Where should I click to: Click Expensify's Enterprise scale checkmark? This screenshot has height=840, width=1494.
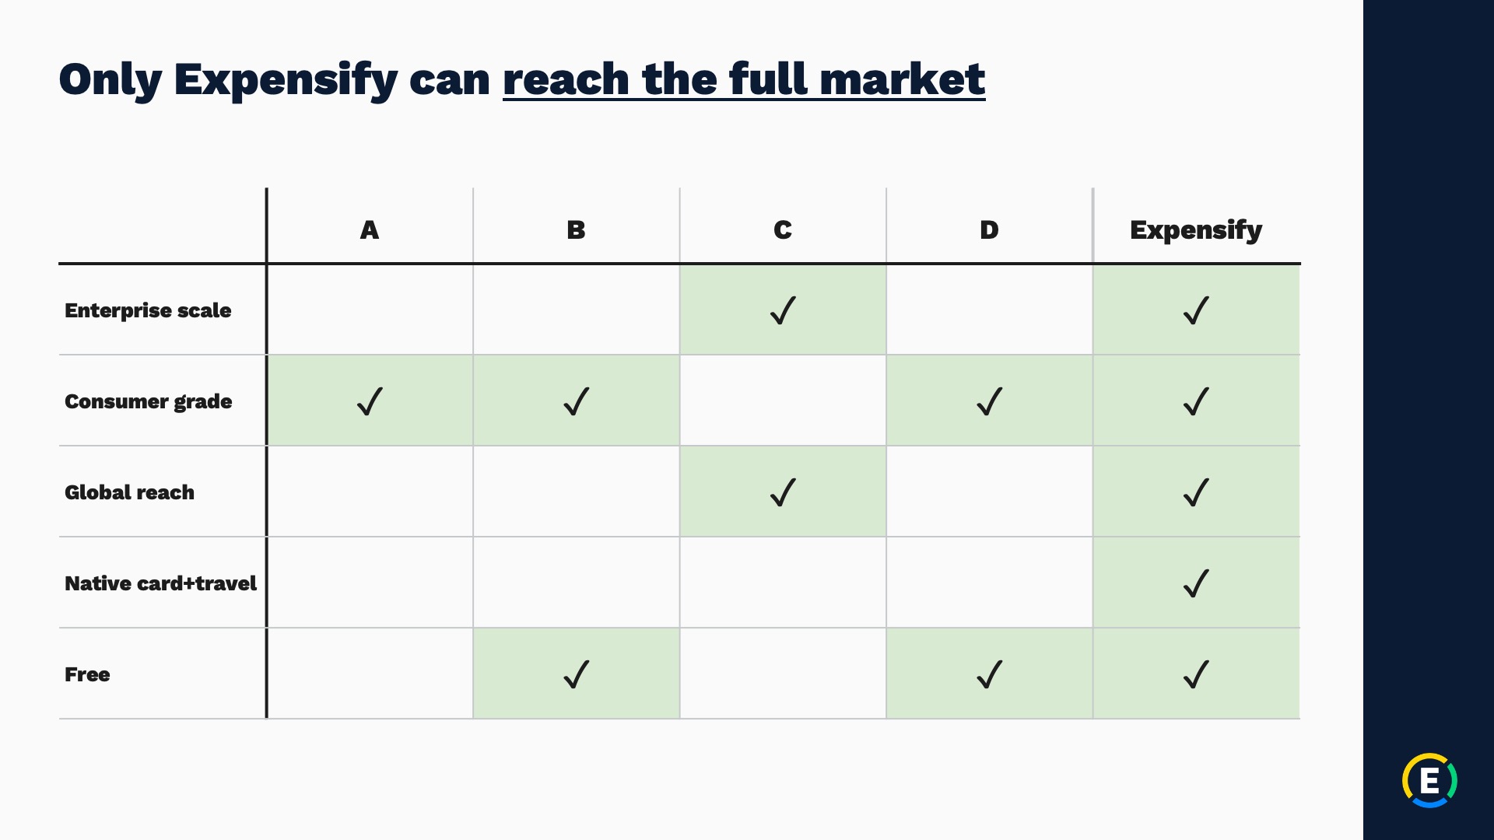(1196, 310)
